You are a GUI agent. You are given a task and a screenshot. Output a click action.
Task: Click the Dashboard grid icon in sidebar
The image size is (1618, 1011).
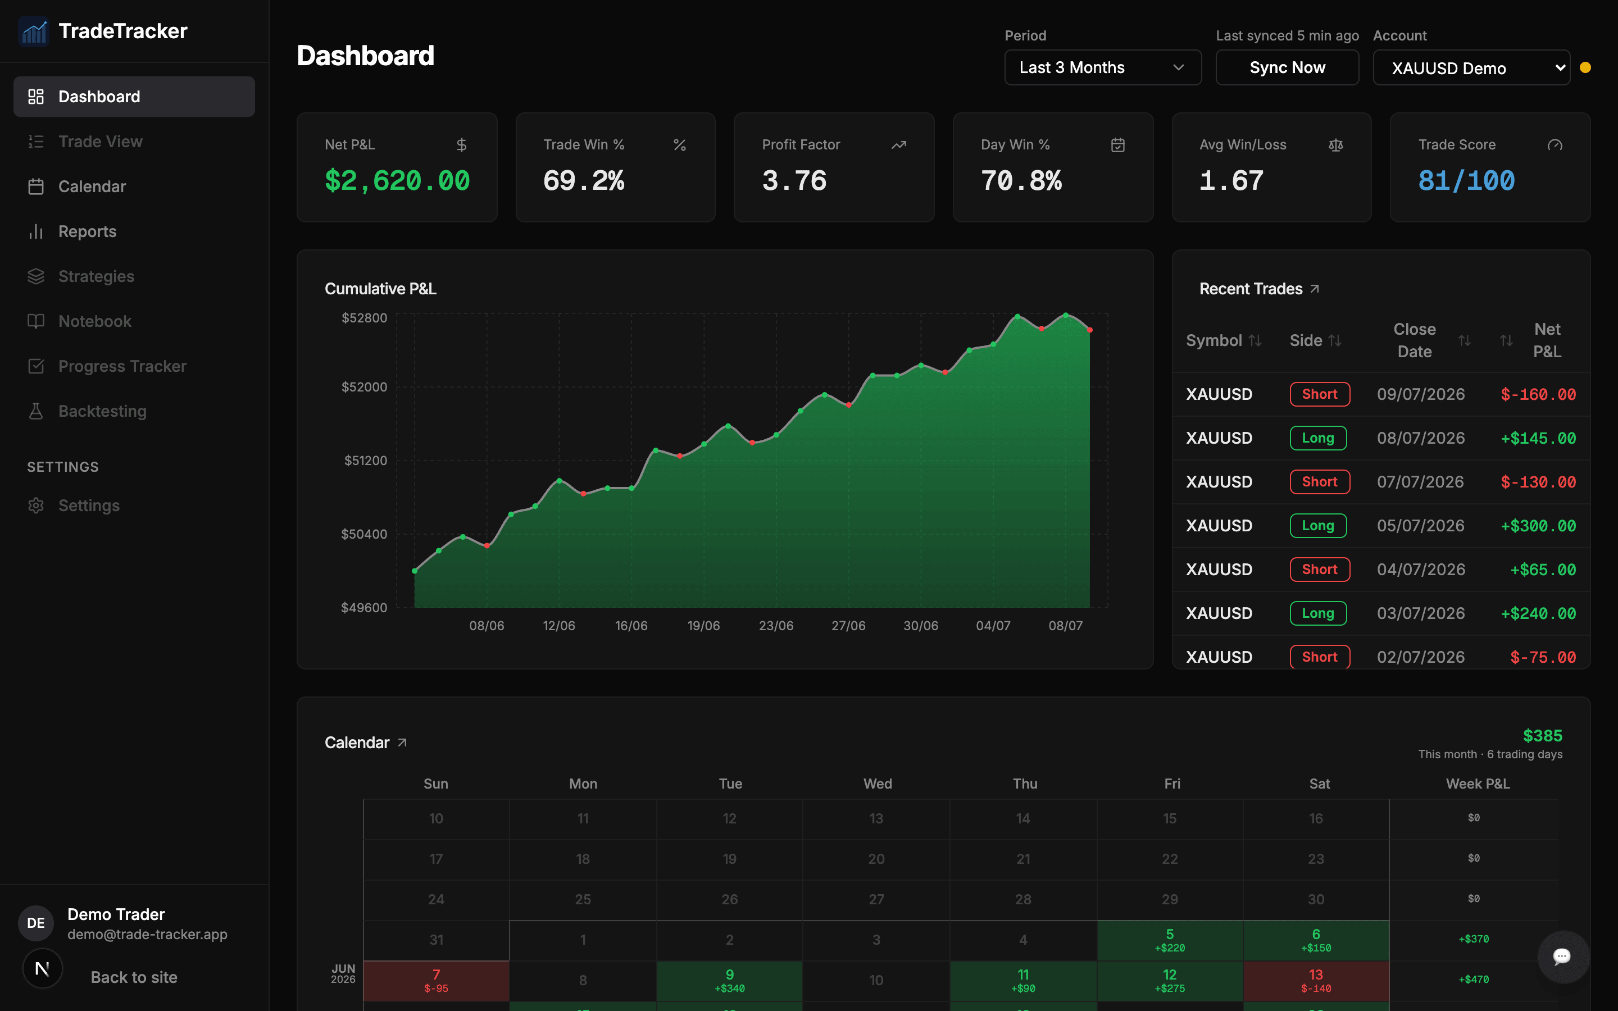[36, 96]
